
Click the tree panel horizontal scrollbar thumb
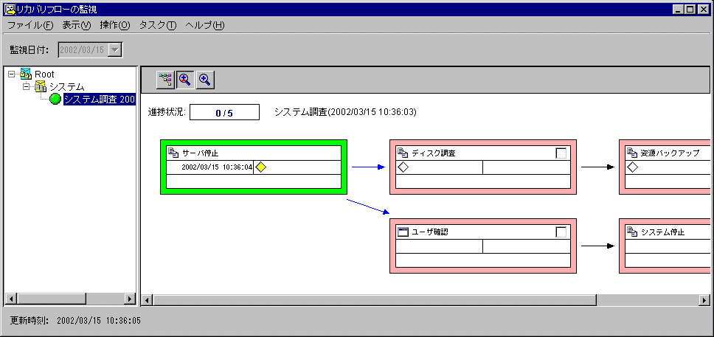point(52,299)
